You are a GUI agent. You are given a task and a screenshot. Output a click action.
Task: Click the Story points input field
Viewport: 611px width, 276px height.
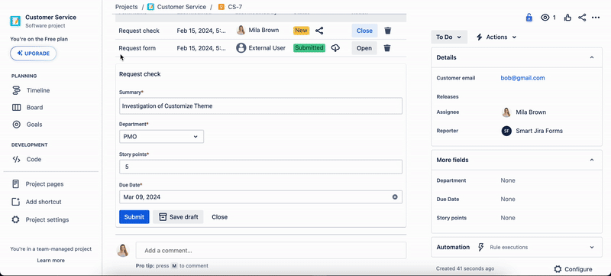coord(260,167)
